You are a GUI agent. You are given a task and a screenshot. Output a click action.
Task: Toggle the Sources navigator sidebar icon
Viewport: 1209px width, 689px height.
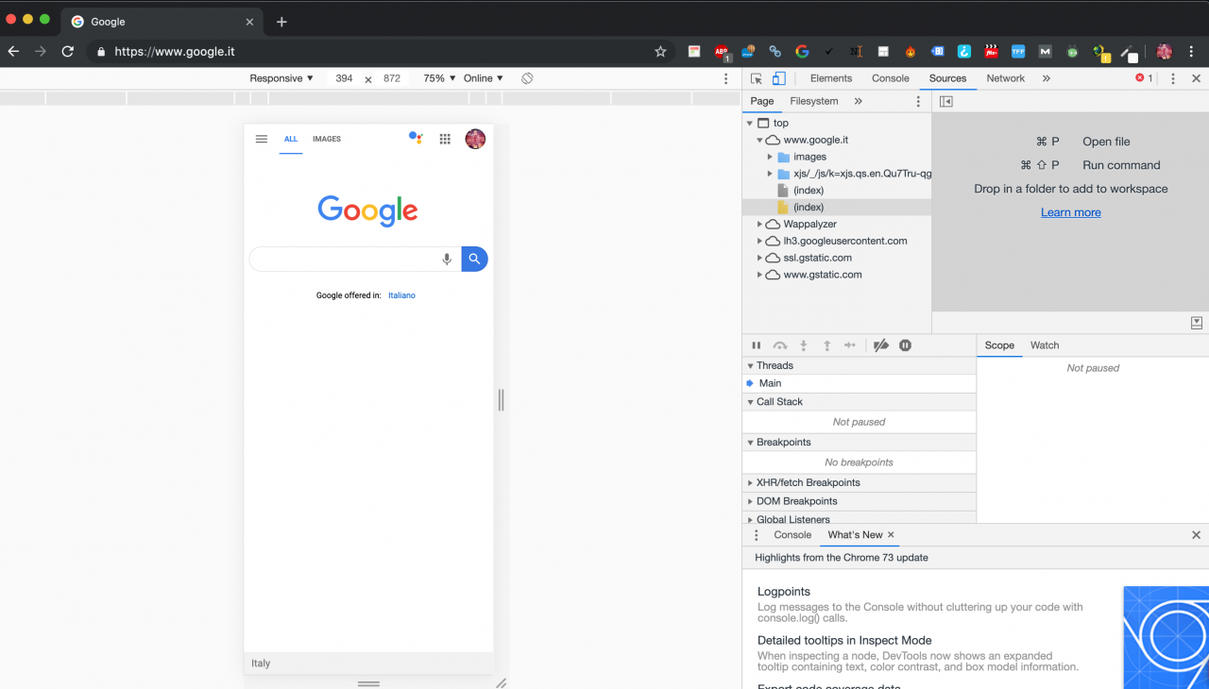point(945,101)
